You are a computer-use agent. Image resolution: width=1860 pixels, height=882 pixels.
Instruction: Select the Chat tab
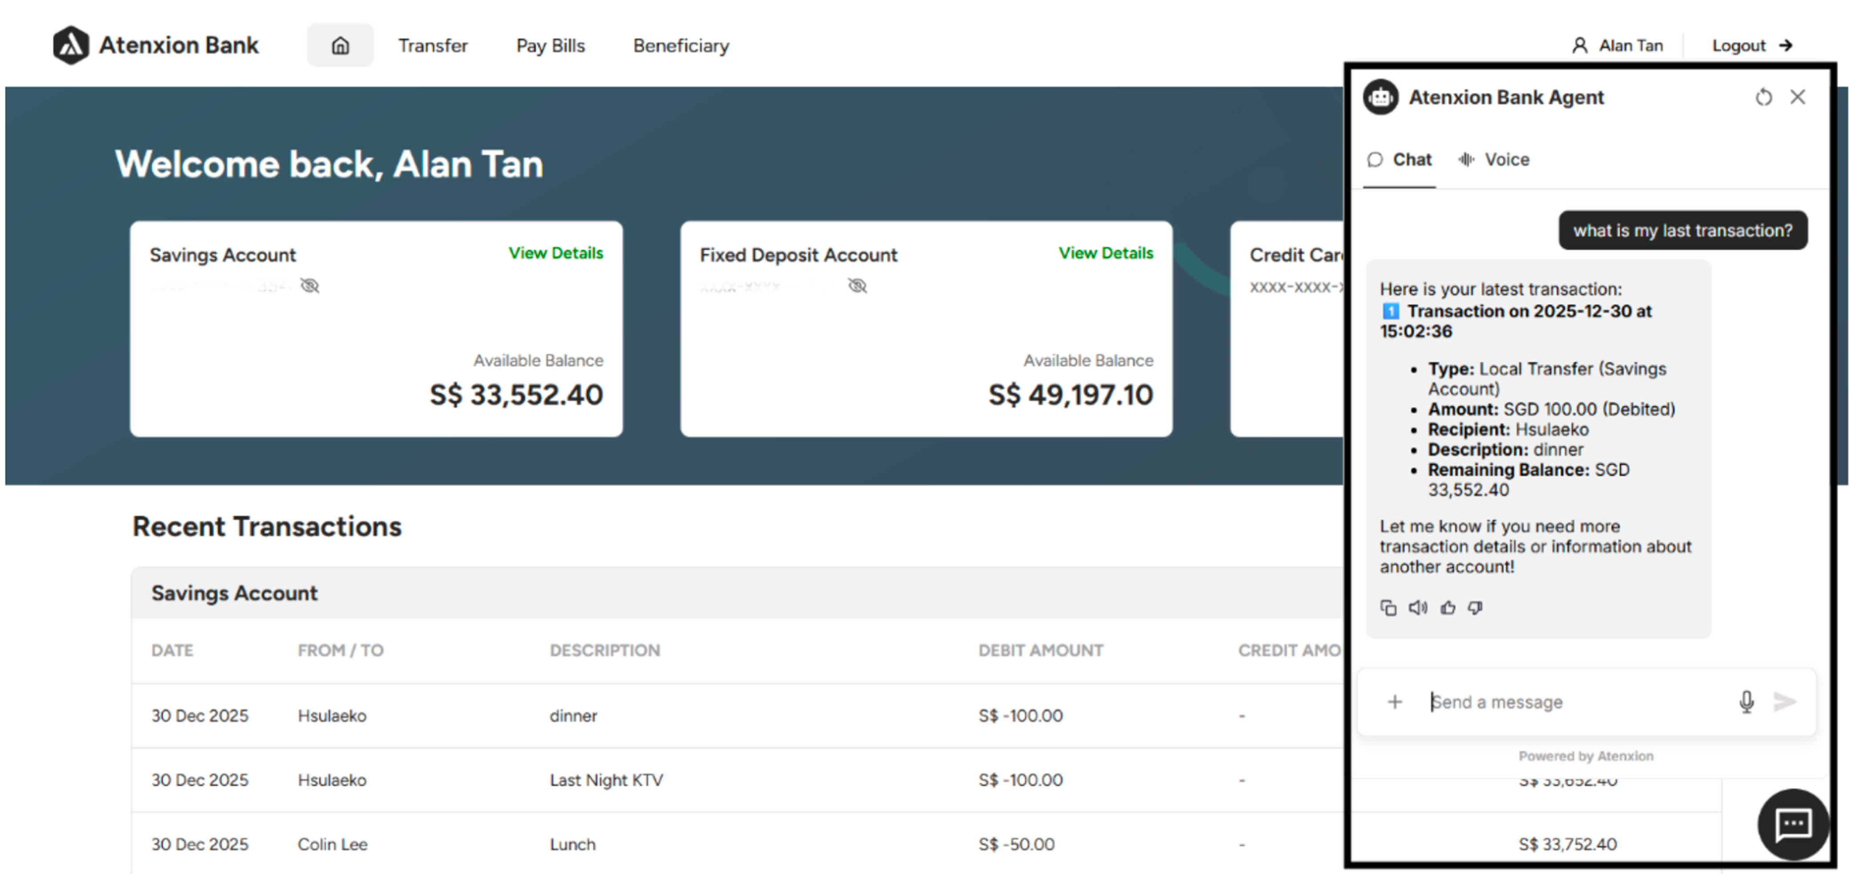(1399, 160)
